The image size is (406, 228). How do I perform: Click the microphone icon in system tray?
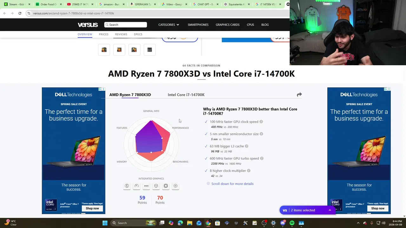(371, 223)
